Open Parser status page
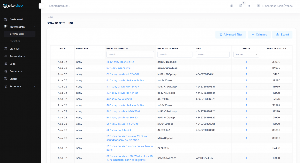 click(x=17, y=56)
